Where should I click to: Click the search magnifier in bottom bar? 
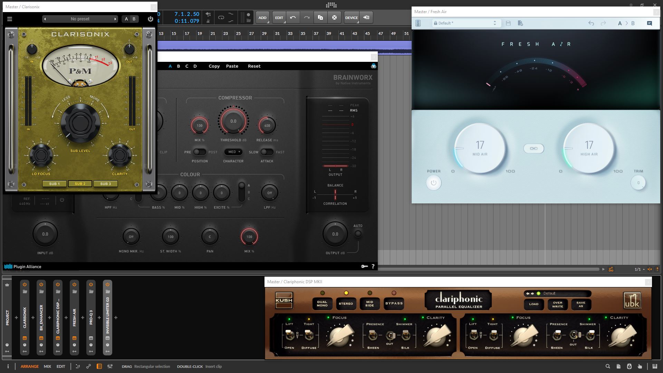608,366
